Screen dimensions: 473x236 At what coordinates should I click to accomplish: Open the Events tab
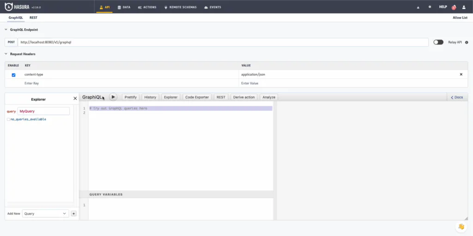[x=212, y=7]
